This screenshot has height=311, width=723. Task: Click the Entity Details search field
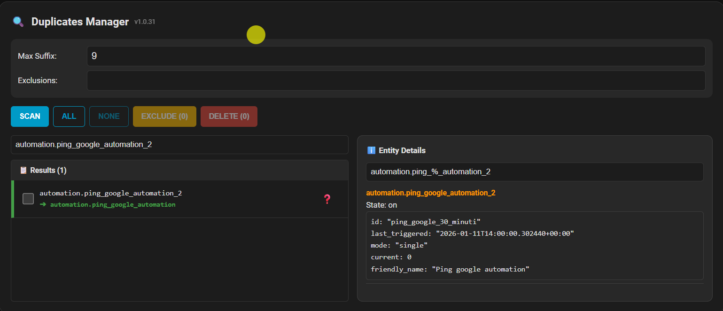tap(534, 172)
